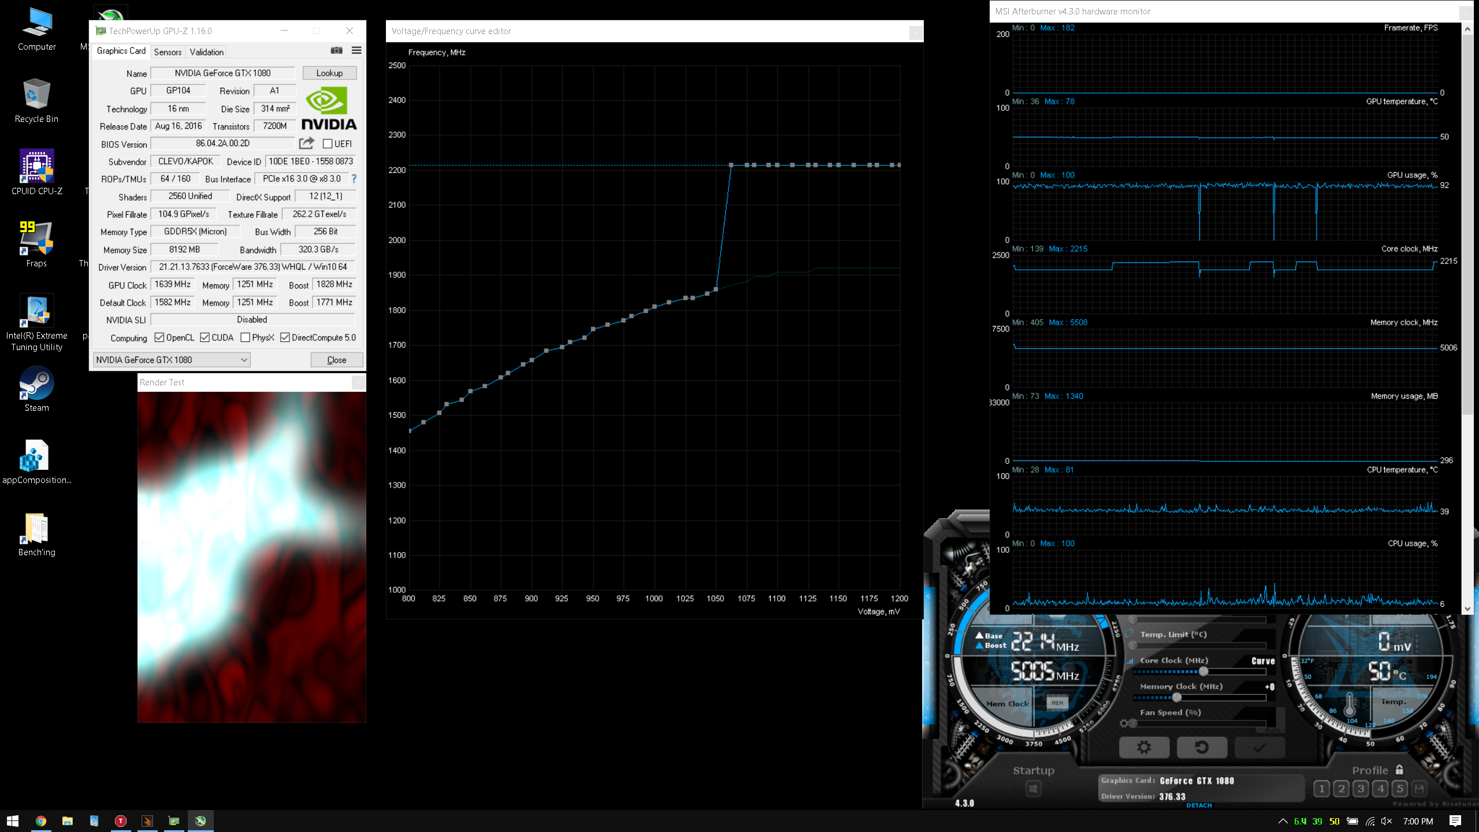Click the fan speed gear icon

[1124, 723]
